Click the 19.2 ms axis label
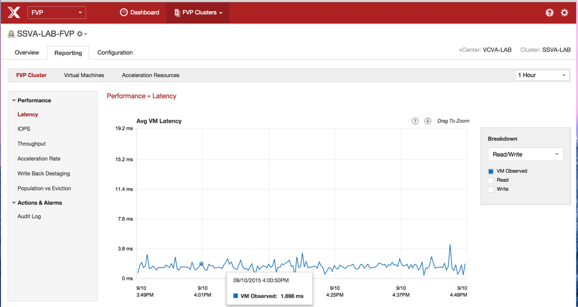 [124, 129]
